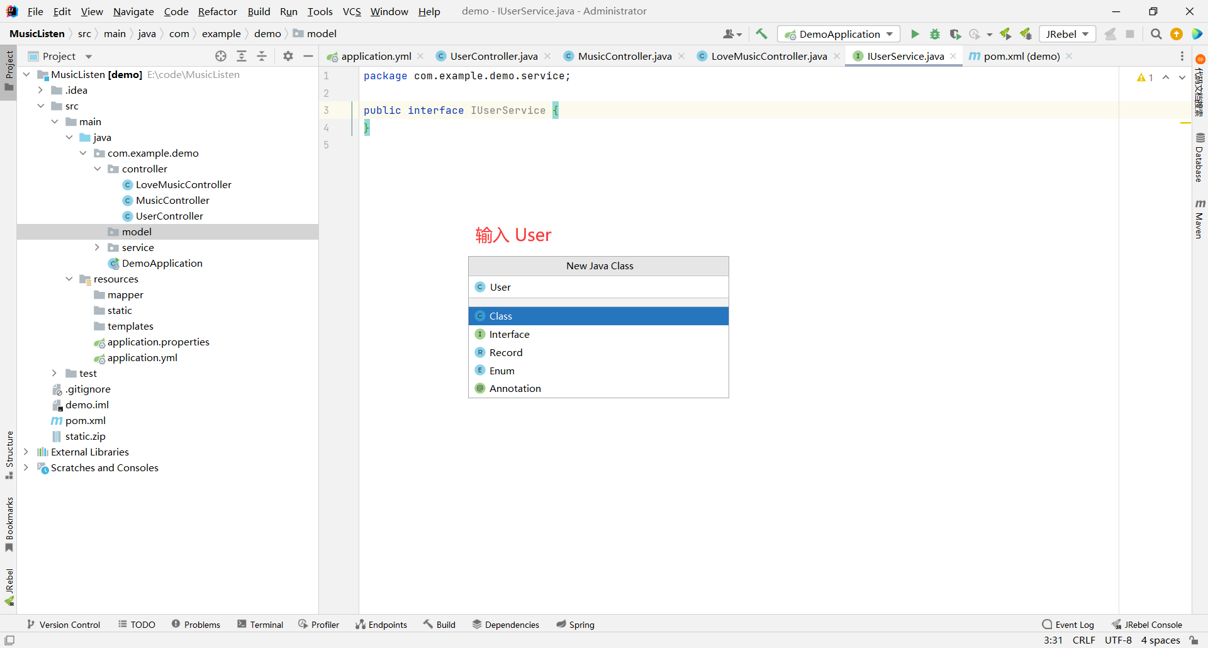This screenshot has width=1208, height=648.
Task: Expand the External Libraries node
Action: point(26,452)
